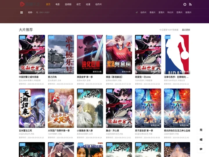Click the 大片推荐 section heading
The image size is (209, 157).
(x=26, y=30)
